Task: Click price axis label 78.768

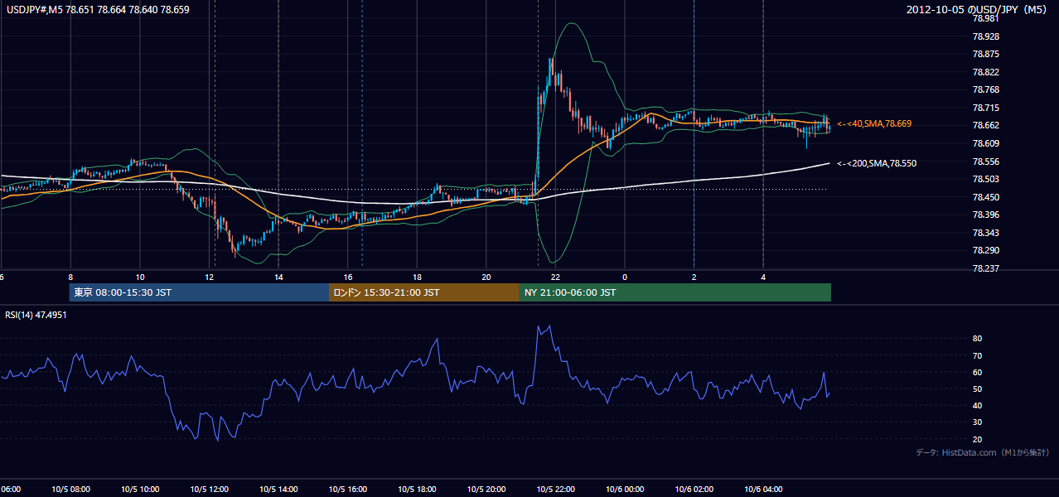Action: [987, 89]
